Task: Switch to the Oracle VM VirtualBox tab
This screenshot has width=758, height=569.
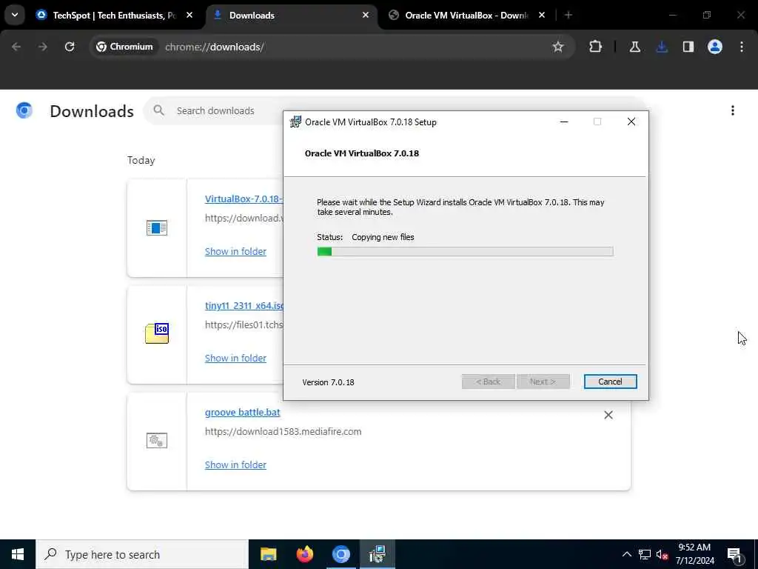Action: pyautogui.click(x=466, y=16)
